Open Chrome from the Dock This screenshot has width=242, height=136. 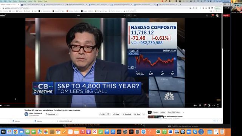pyautogui.click(x=15, y=132)
